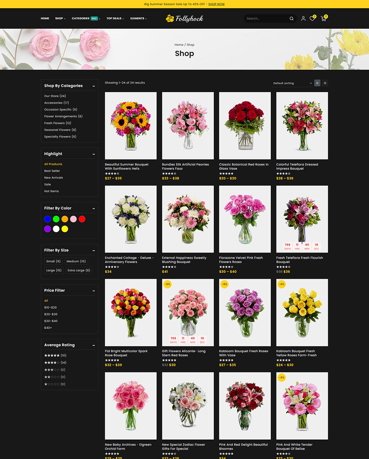Collapse the Shop By Categories panel
The image size is (369, 459).
pyautogui.click(x=94, y=86)
